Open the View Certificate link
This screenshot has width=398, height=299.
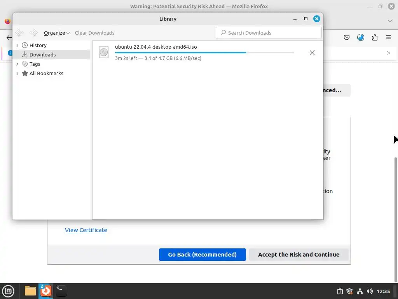[86, 230]
